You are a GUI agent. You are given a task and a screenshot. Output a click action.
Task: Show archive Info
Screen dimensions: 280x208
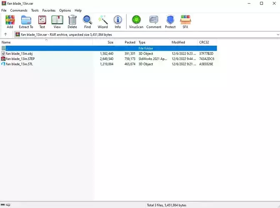[117, 22]
